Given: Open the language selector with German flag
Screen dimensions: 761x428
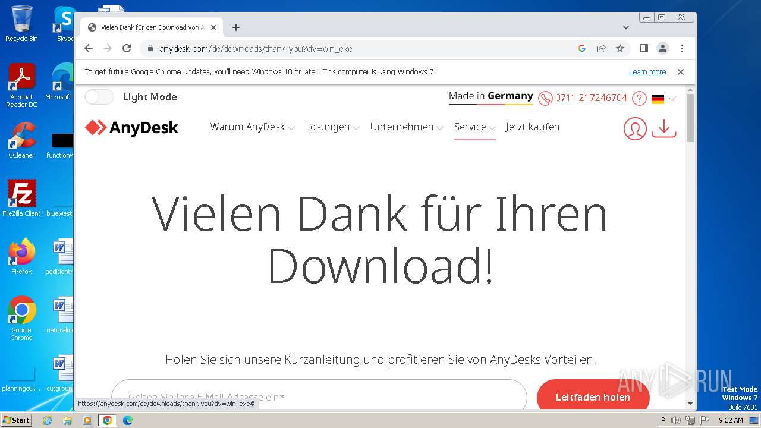Looking at the screenshot, I should 663,99.
